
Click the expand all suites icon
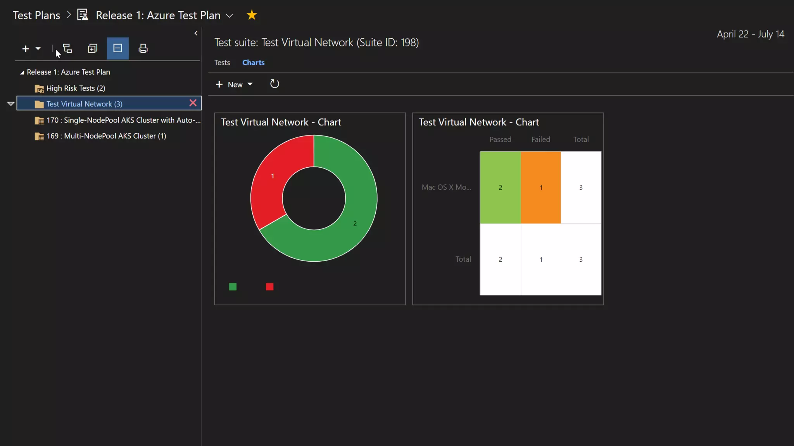(92, 48)
